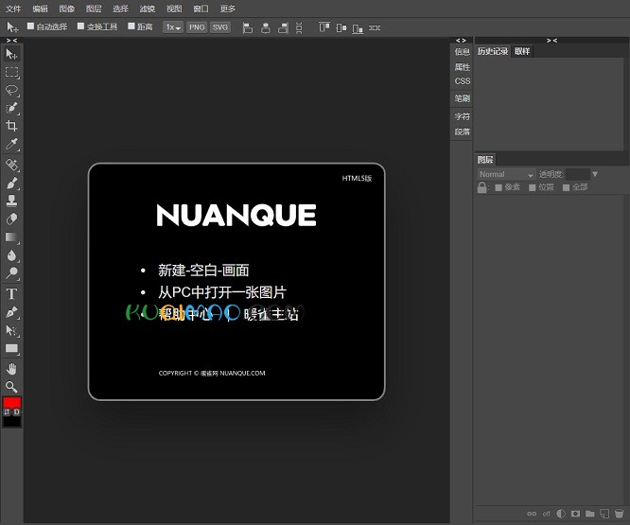The image size is (630, 525).
Task: Enable 变换工具 checkbox
Action: click(80, 26)
